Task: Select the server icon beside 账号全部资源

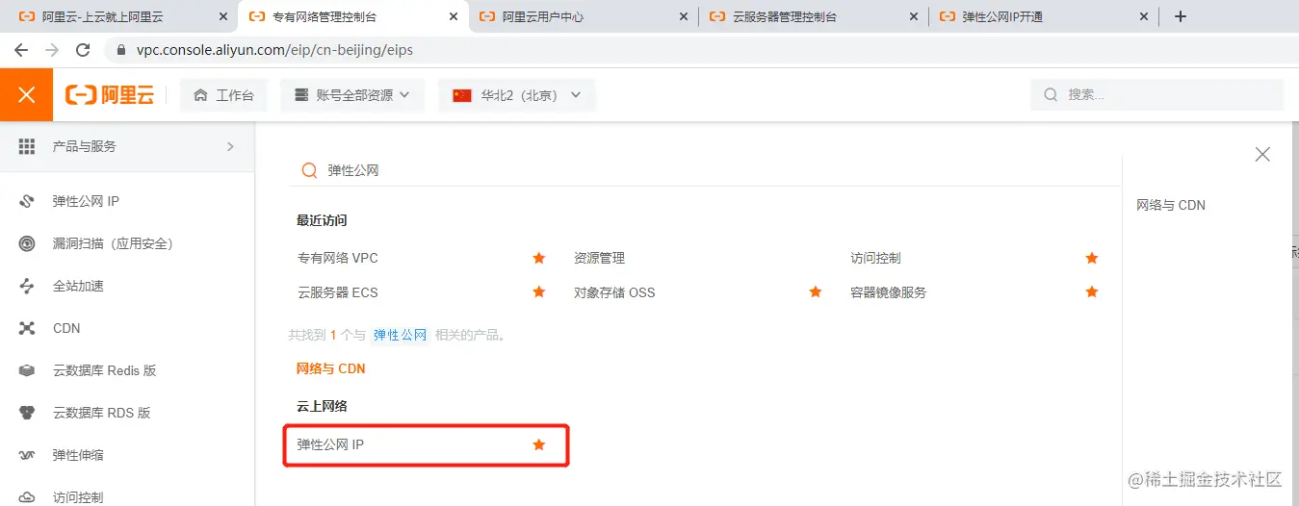Action: coord(301,95)
